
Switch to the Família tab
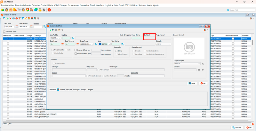tap(62, 89)
